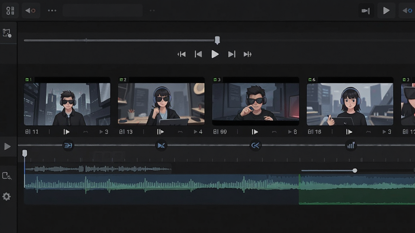The width and height of the screenshot is (415, 233).
Task: Click the frame-step play icon under clip 1
Action: click(x=66, y=132)
